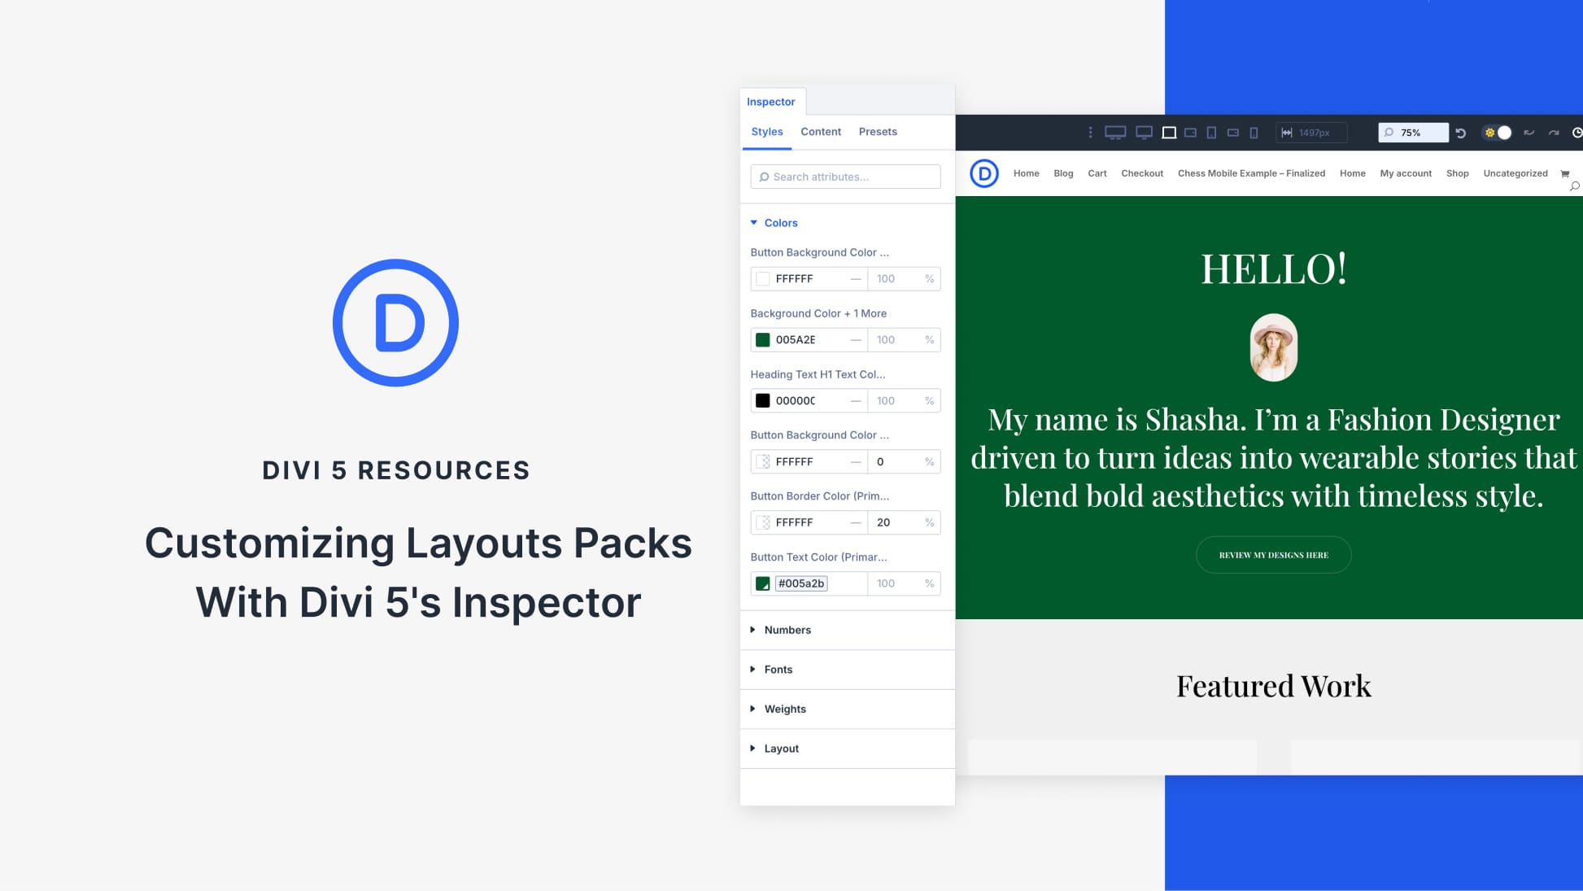Click the green Background Color swatch showing 005A2E
Screen dimensions: 1583x891
(x=763, y=339)
